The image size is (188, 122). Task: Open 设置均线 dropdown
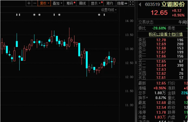coord(109,10)
